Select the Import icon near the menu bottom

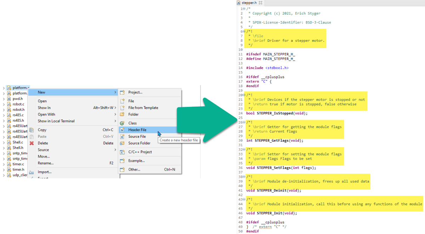tap(32, 172)
